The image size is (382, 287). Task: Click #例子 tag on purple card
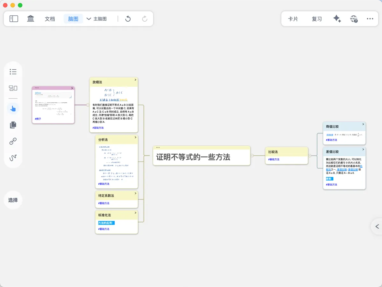[x=38, y=119]
